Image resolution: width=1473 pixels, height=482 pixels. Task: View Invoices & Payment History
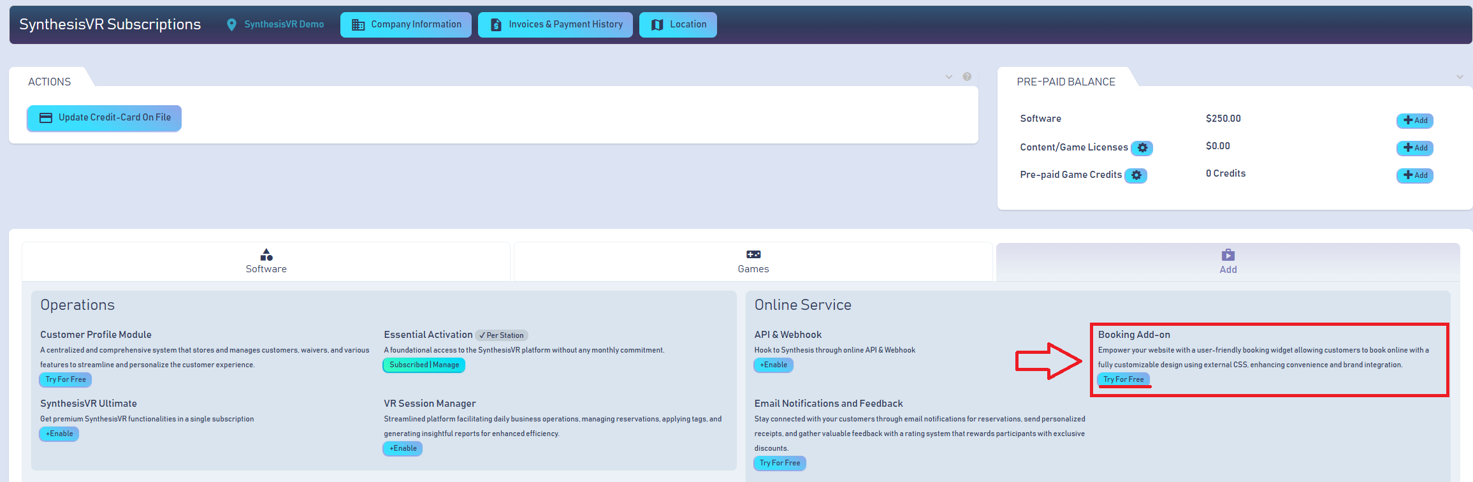[555, 25]
